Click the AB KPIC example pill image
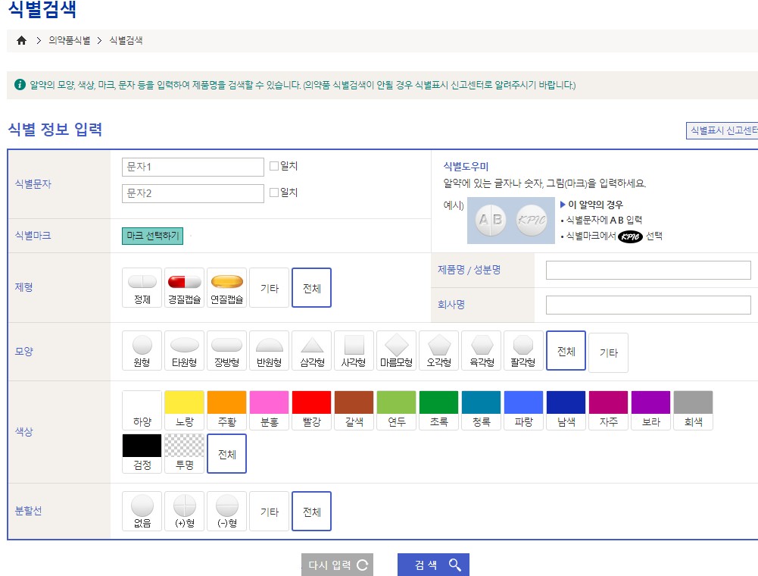Image resolution: width=758 pixels, height=576 pixels. point(511,221)
